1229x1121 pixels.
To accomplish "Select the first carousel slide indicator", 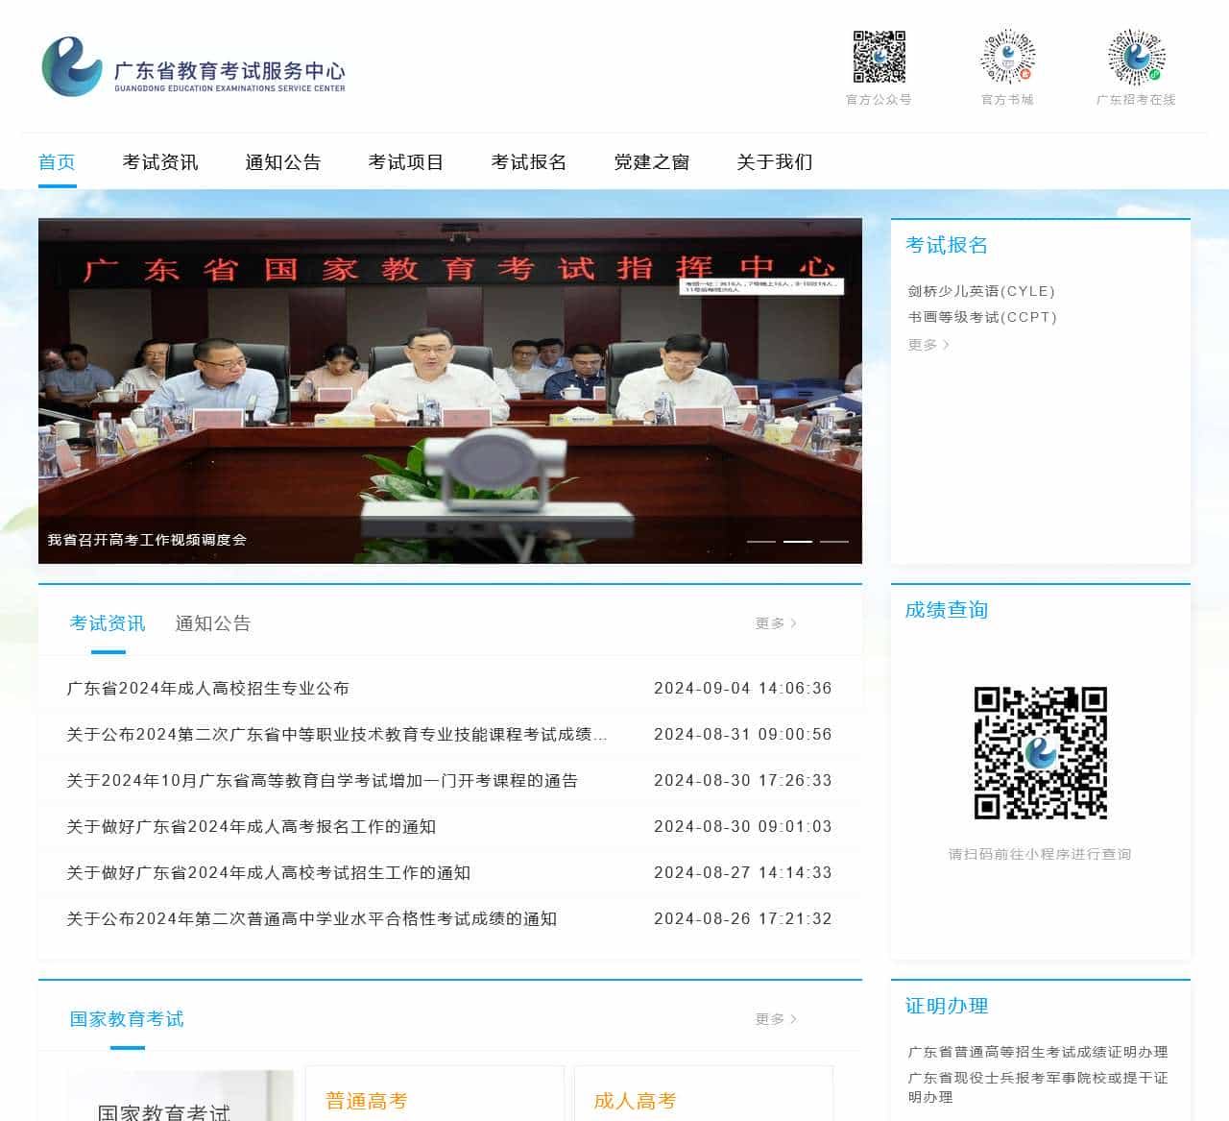I will tap(761, 542).
